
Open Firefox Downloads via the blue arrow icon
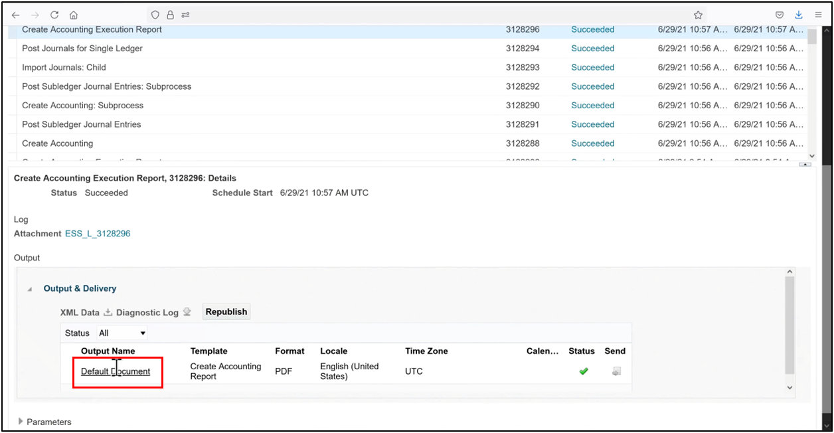click(798, 15)
